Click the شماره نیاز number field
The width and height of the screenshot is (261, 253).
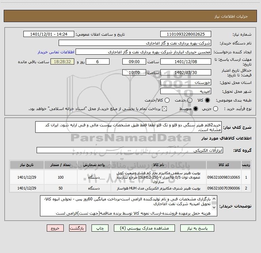pyautogui.click(x=186, y=34)
